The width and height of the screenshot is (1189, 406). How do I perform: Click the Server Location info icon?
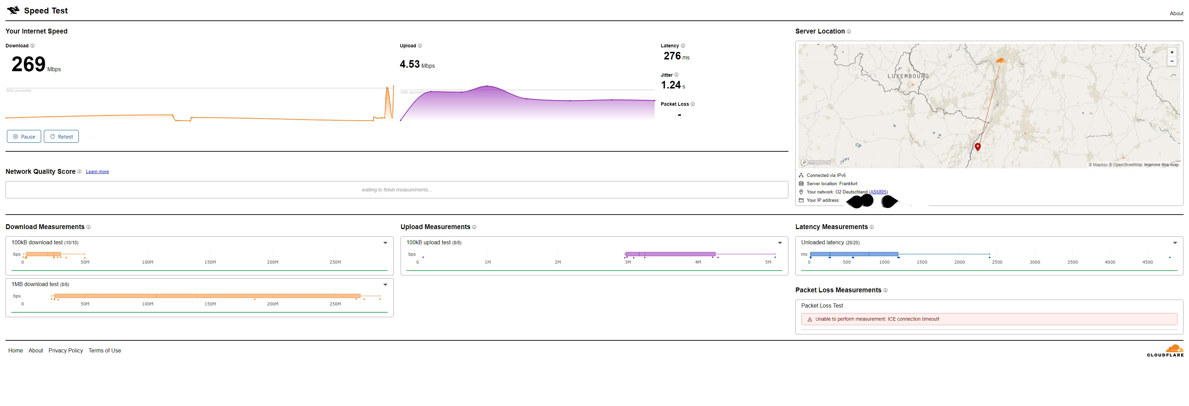coord(849,31)
